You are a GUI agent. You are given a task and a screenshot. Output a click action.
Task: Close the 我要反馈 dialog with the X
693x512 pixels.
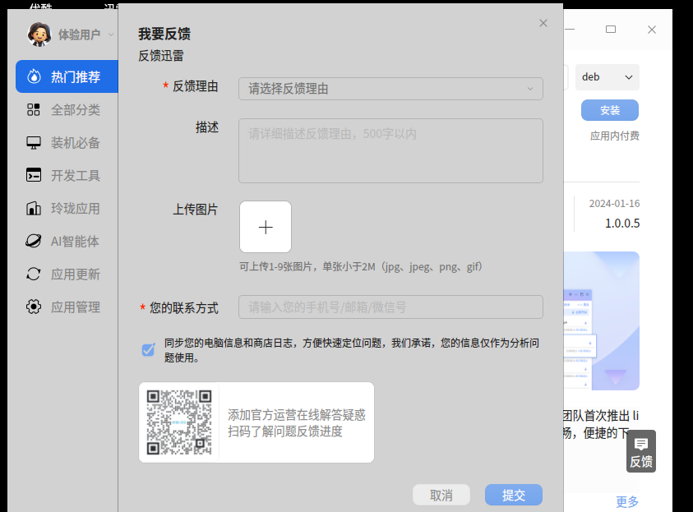click(543, 23)
